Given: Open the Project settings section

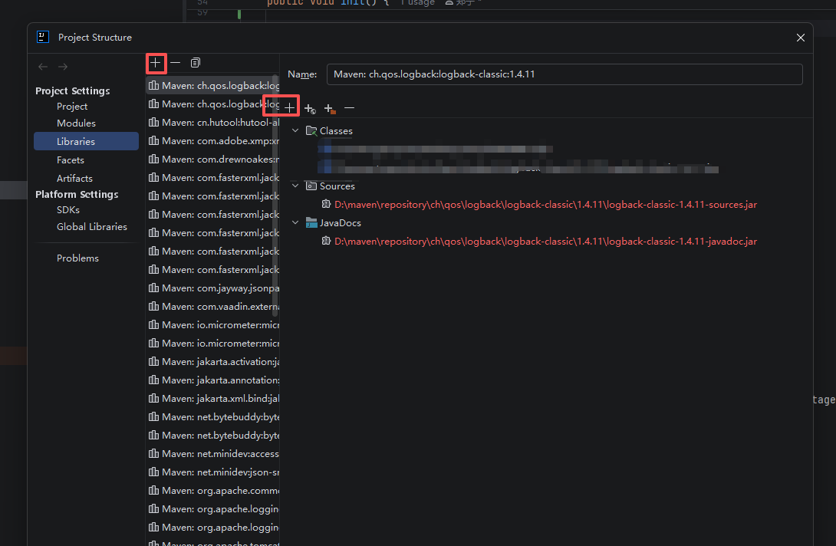Looking at the screenshot, I should tap(72, 106).
